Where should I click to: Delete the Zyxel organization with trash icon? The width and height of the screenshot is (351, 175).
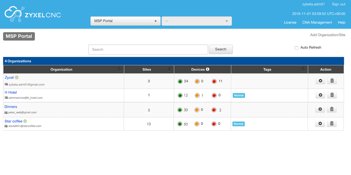[332, 81]
